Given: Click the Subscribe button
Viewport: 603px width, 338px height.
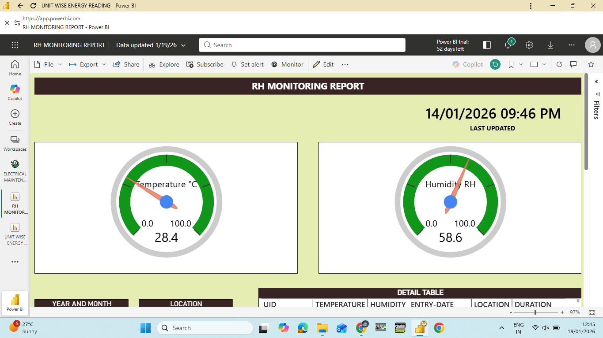Looking at the screenshot, I should 205,64.
